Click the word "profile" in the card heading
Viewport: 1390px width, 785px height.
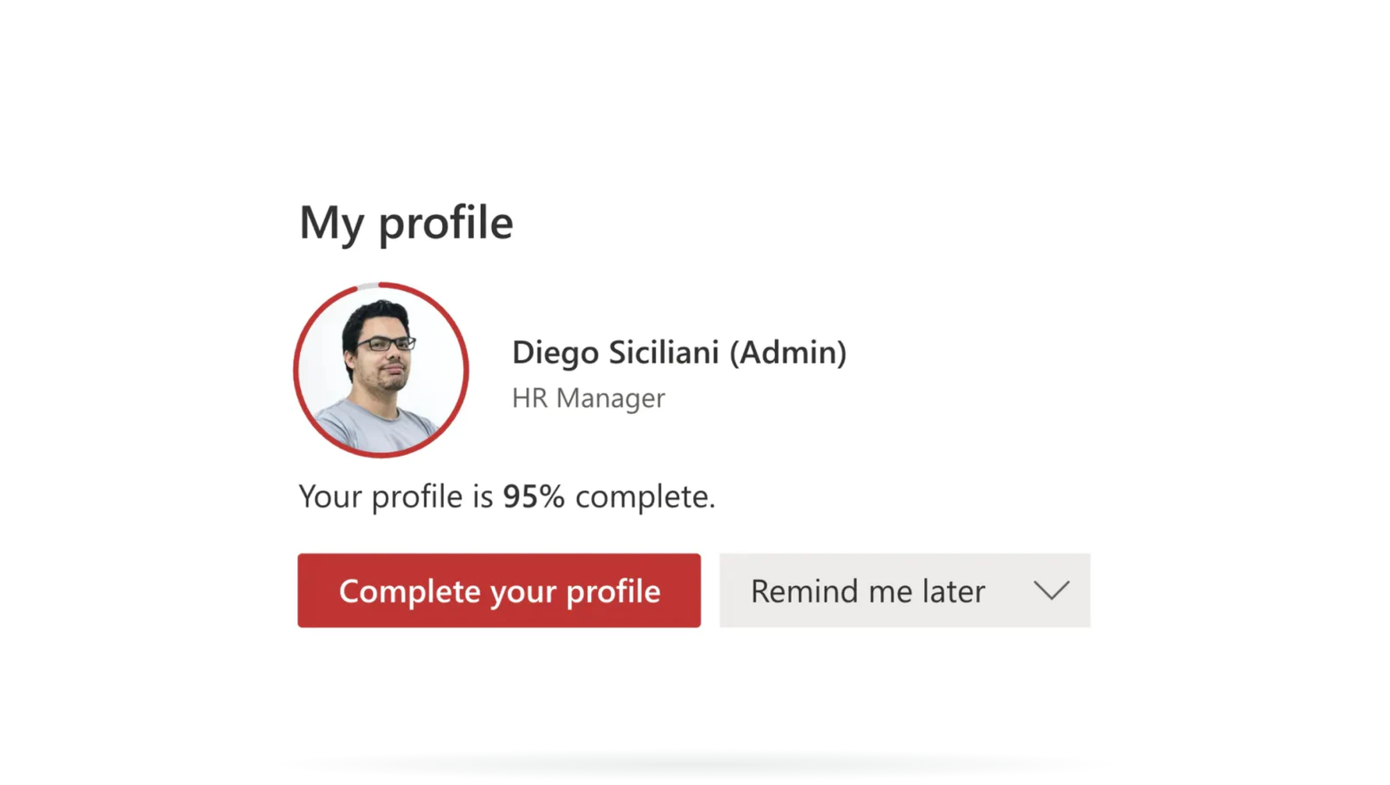pos(446,222)
